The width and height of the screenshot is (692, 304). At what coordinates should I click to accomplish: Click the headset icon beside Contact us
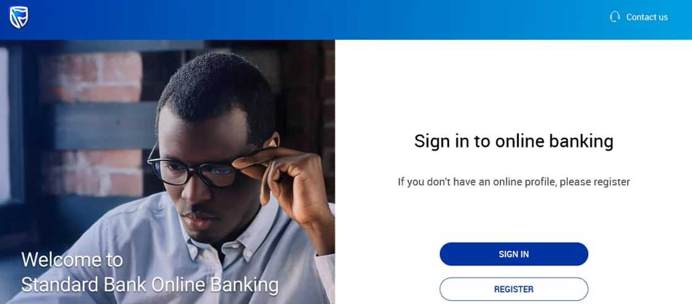point(615,17)
